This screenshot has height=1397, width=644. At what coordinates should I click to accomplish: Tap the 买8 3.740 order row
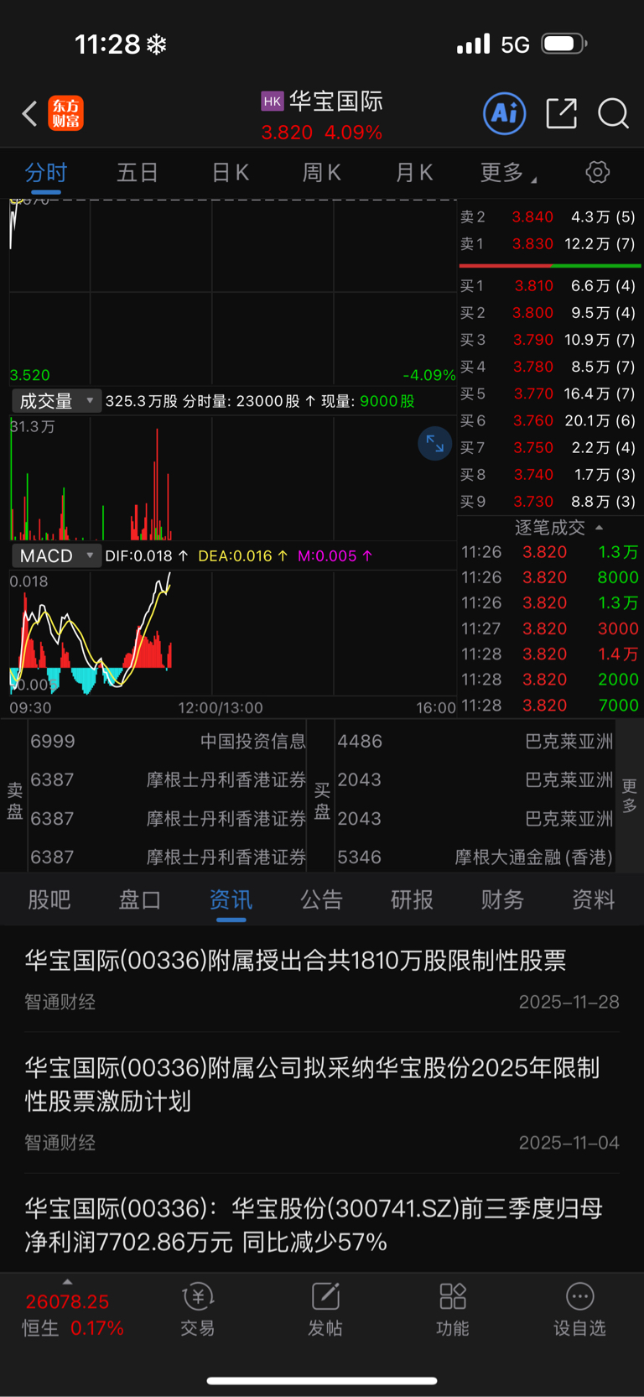[x=550, y=474]
